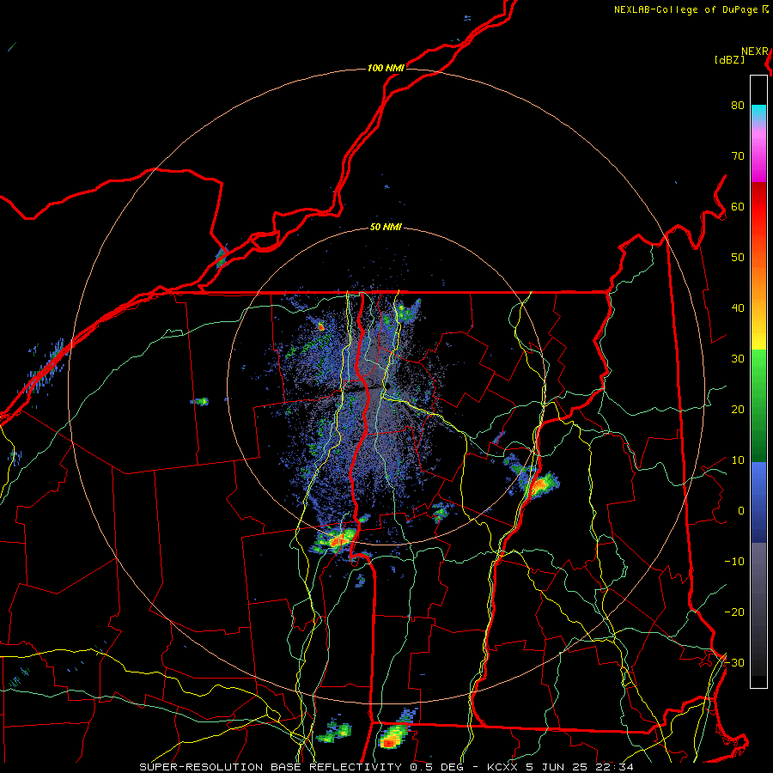Pick the blue segment of the color bar
773x773 pixels.
[758, 502]
